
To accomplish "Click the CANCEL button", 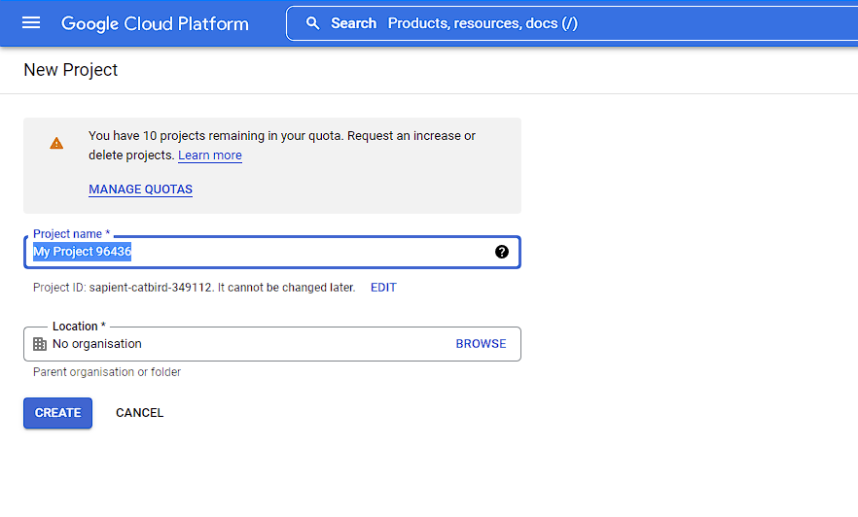I will pyautogui.click(x=139, y=413).
